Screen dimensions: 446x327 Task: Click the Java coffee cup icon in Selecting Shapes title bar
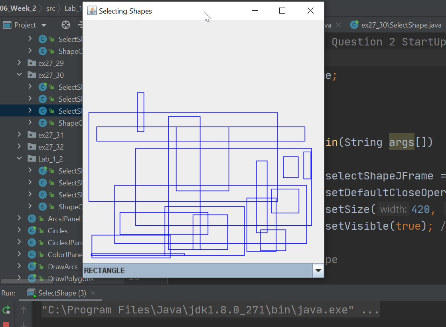[x=91, y=11]
